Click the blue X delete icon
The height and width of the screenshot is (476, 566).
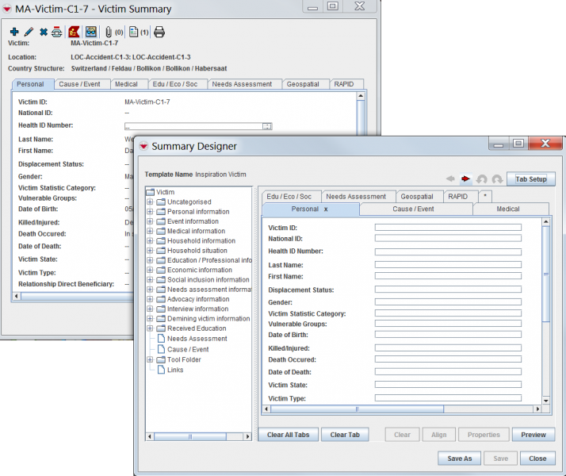point(44,33)
